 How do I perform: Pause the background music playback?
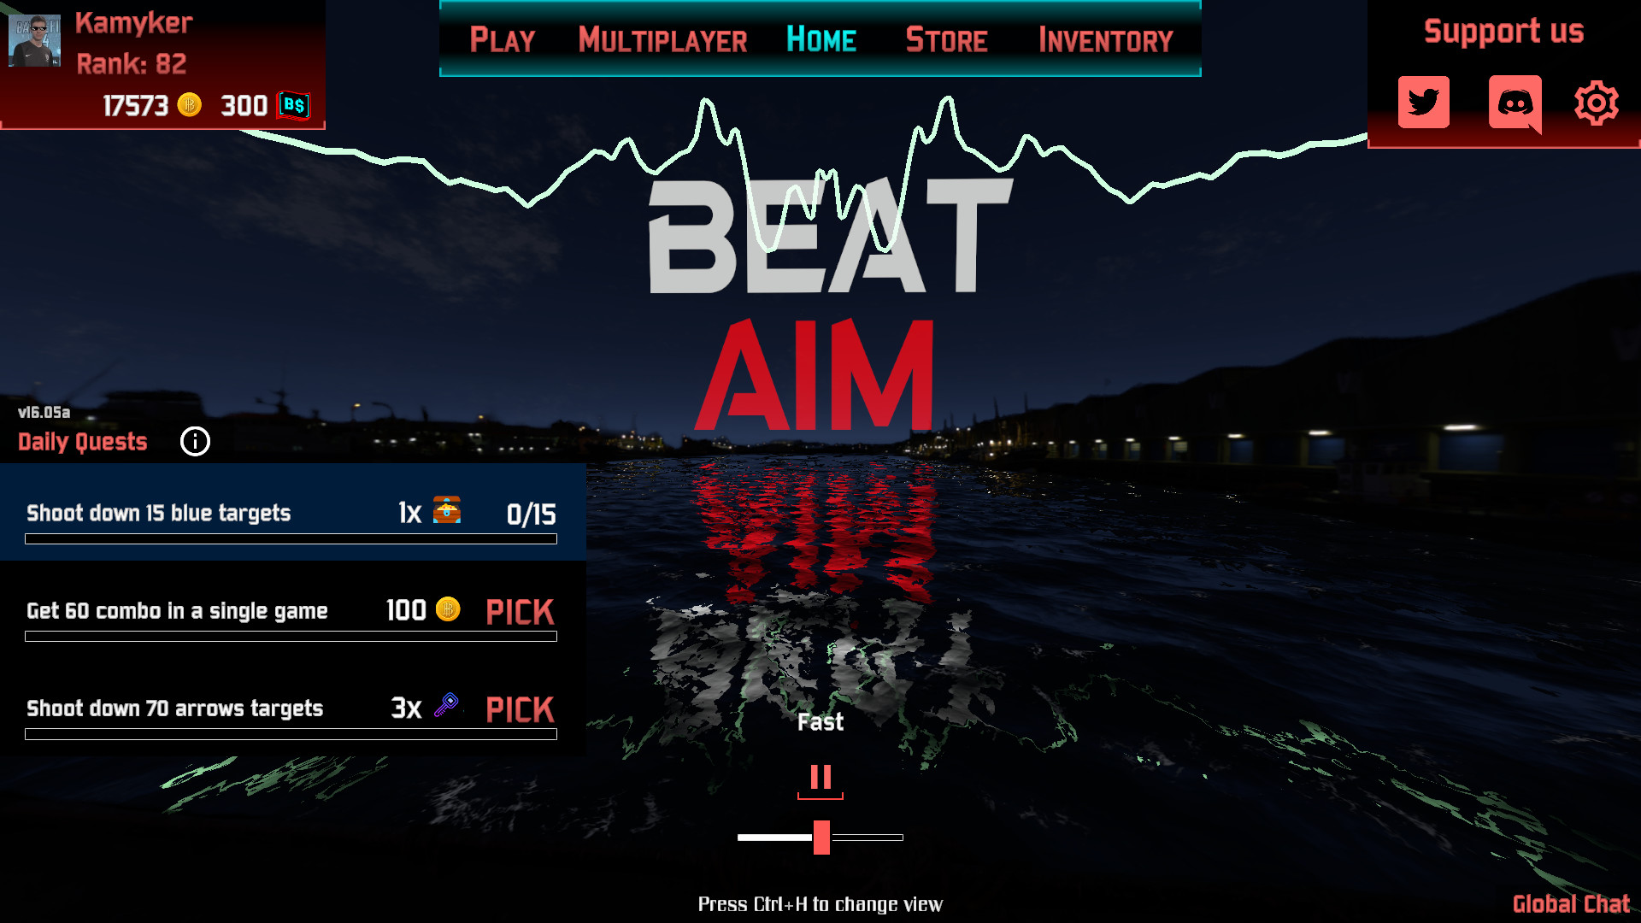pyautogui.click(x=820, y=779)
